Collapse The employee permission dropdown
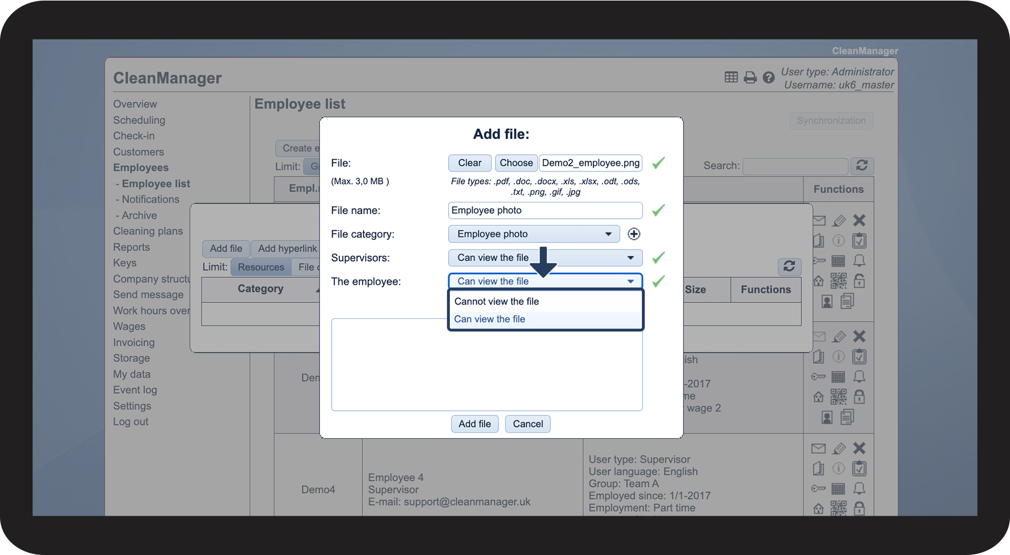 (x=545, y=281)
